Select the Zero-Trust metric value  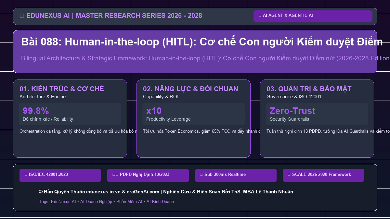(x=292, y=111)
